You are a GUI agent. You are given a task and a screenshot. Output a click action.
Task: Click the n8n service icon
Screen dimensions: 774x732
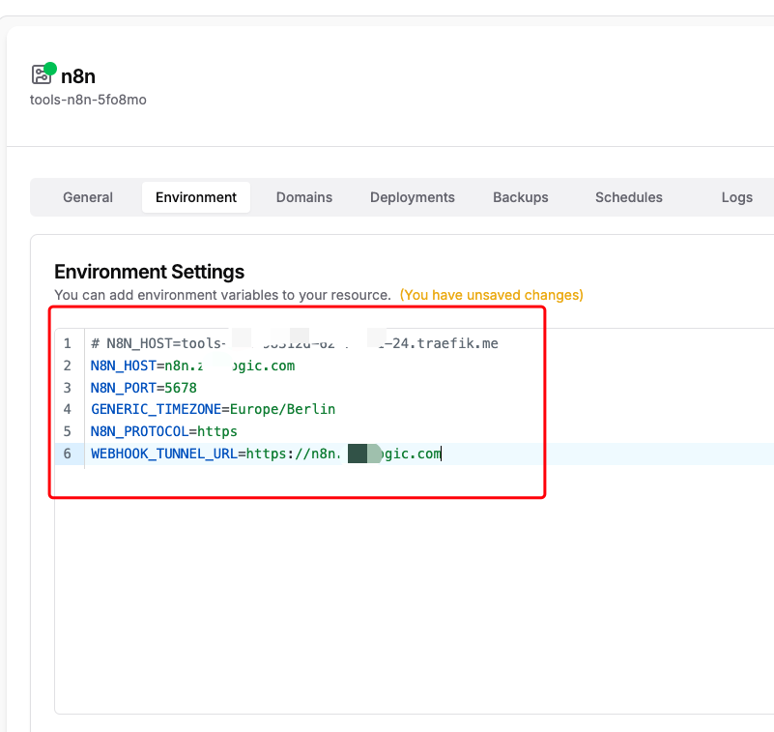42,75
